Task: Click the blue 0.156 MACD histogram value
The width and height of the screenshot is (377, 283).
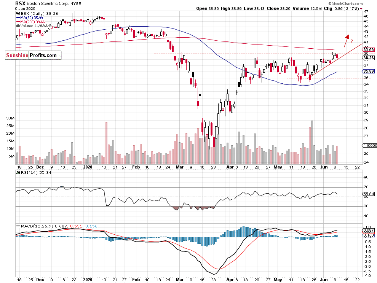Action: (x=91, y=226)
